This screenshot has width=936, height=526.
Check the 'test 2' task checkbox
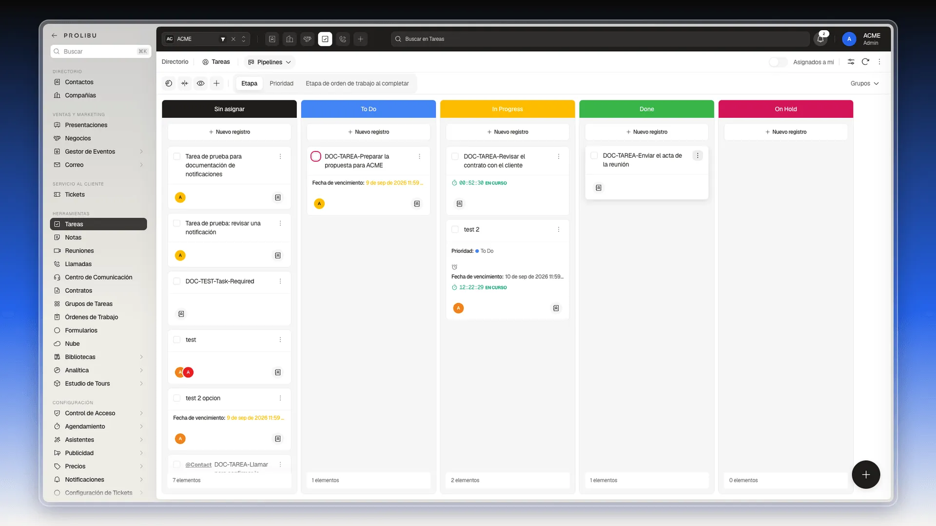[x=455, y=229]
